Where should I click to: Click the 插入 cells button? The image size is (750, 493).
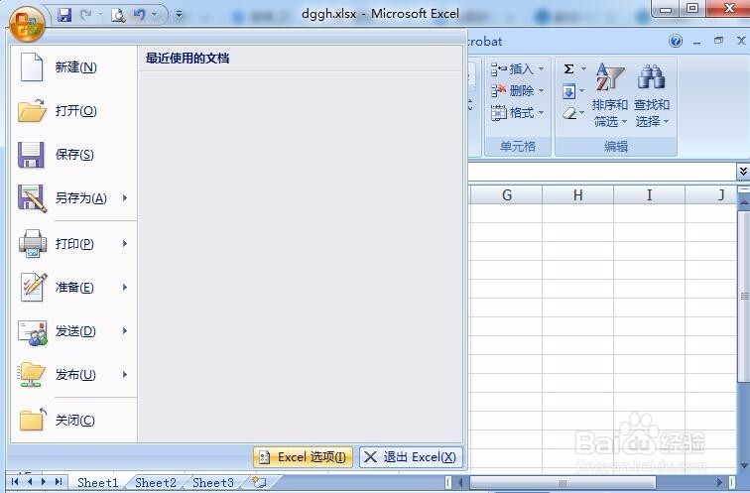click(x=512, y=69)
